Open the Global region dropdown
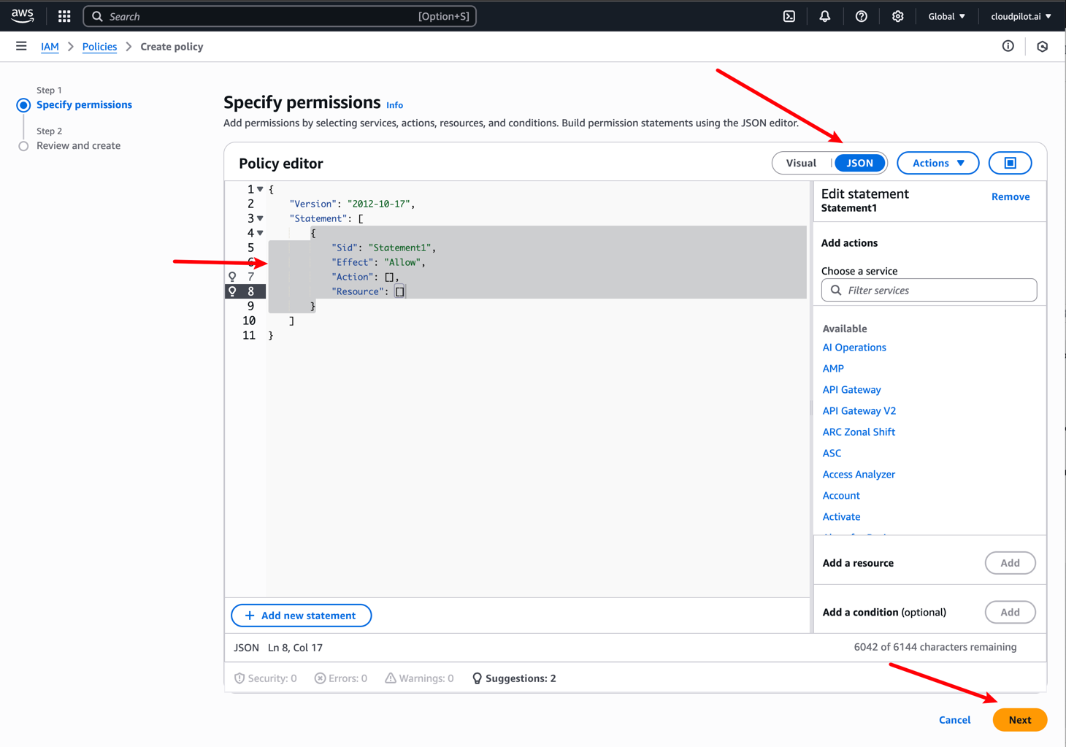 click(x=946, y=15)
